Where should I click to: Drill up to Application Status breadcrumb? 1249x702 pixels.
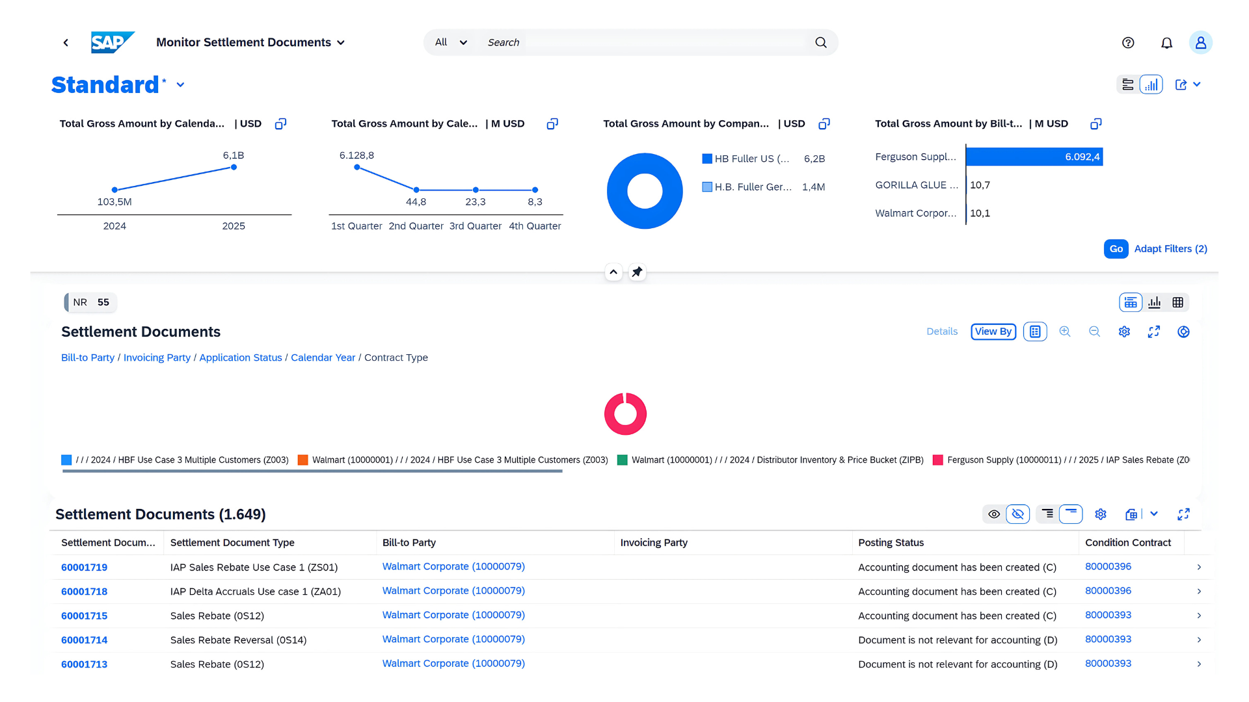[x=241, y=357]
